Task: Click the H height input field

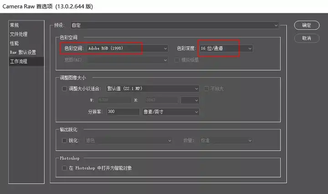Action: coord(161,100)
